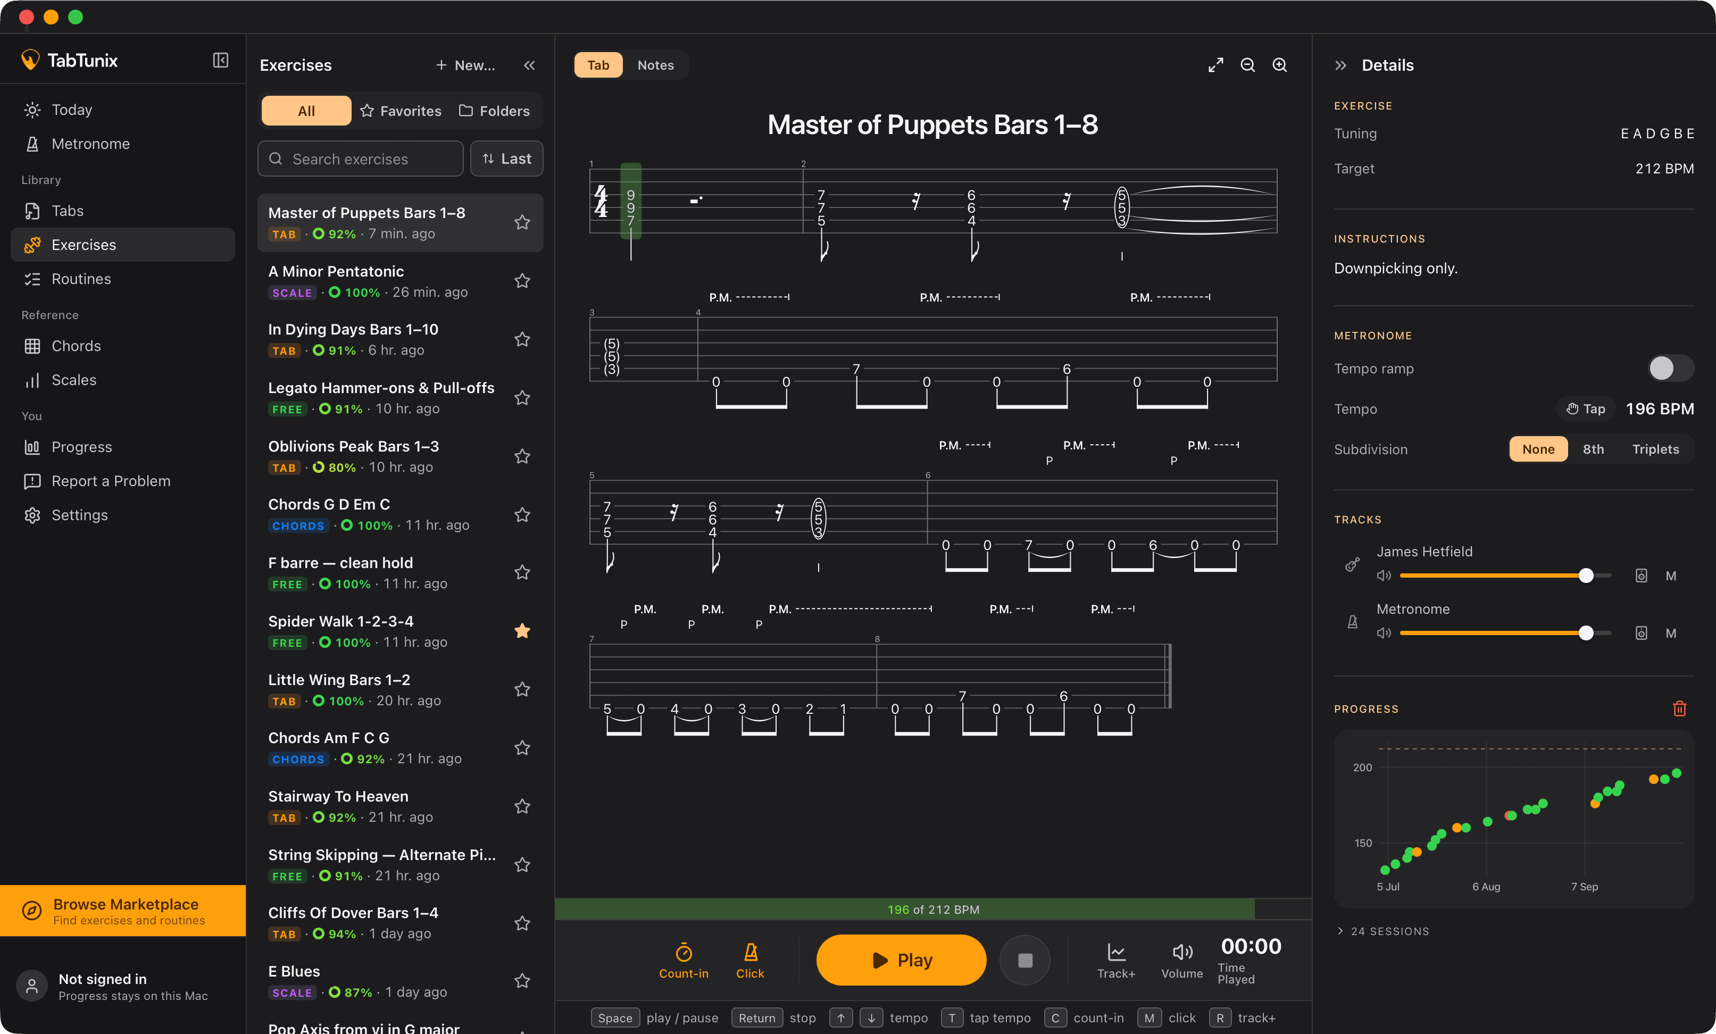
Task: Unfavorite the Spider Walk 1-2-3-4 exercise
Action: pos(522,631)
